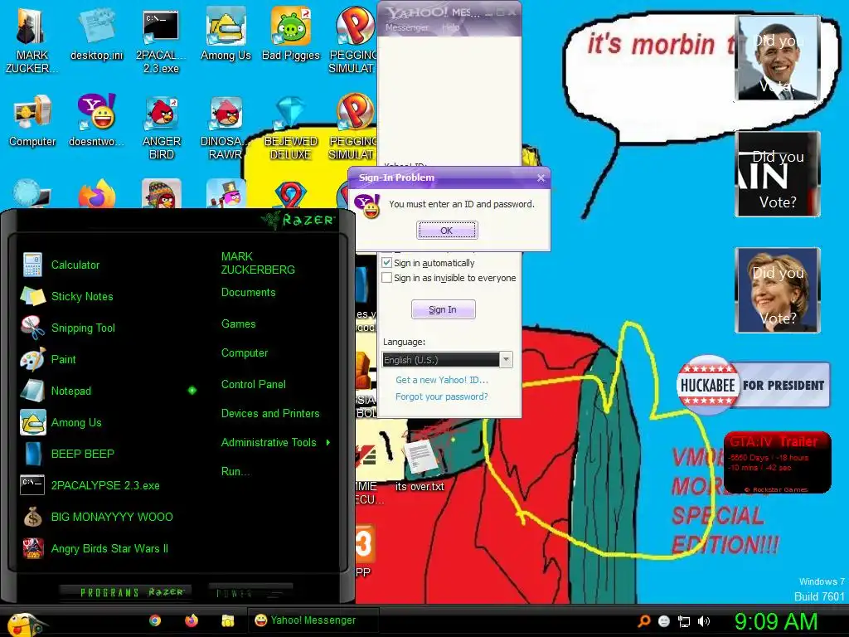Open Notepad from the start menu
The height and width of the screenshot is (637, 849).
[56, 391]
